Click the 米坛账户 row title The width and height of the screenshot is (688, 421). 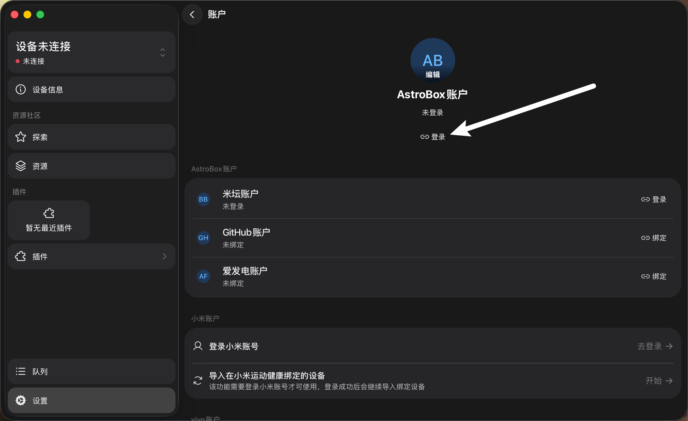click(240, 194)
